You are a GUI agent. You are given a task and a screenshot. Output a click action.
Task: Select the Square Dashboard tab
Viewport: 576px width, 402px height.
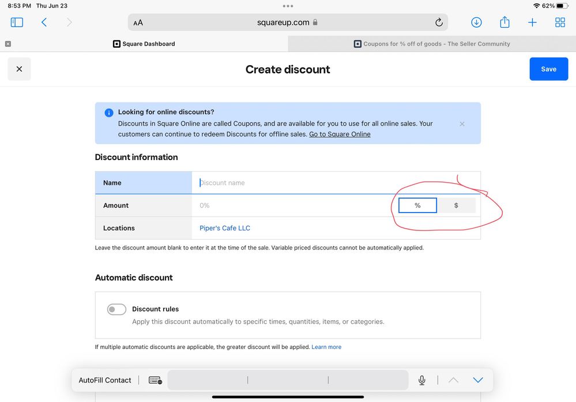click(x=144, y=44)
